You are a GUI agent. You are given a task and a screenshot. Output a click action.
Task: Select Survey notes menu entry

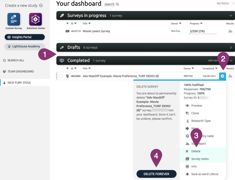coord(200,159)
